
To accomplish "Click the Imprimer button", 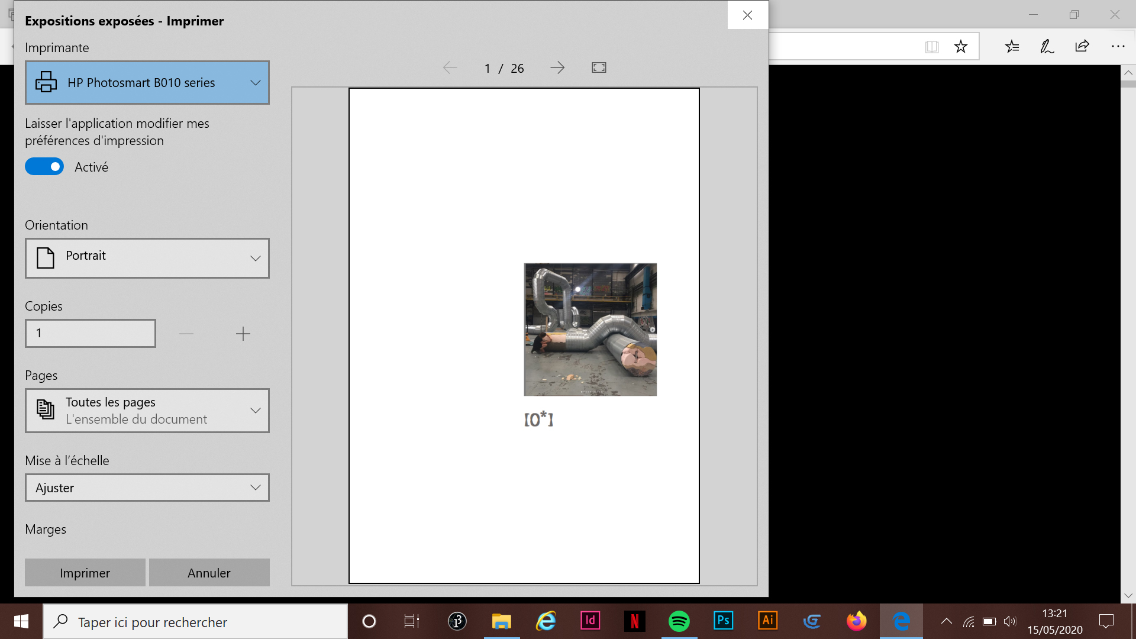I will click(85, 573).
